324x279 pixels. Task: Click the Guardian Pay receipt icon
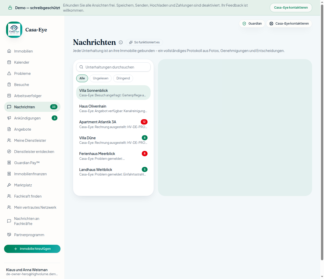tap(9, 163)
